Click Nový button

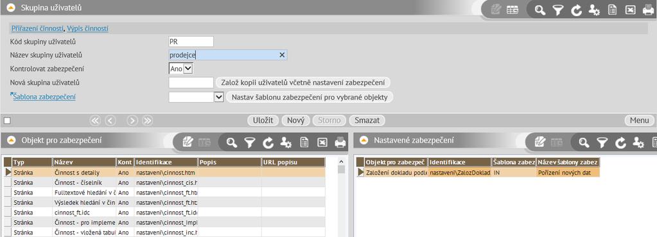[x=295, y=121]
